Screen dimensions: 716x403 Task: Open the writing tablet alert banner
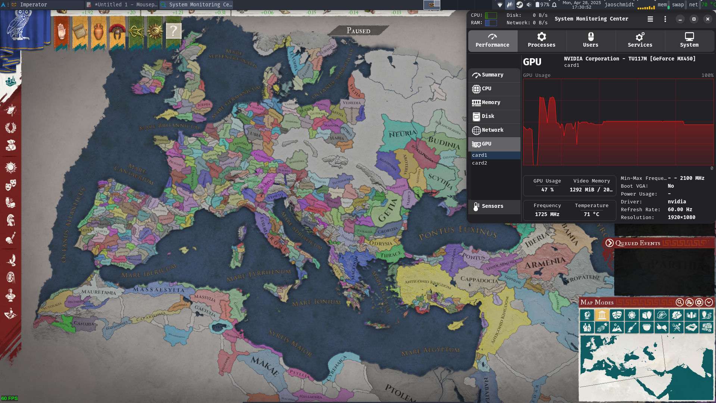tap(79, 34)
